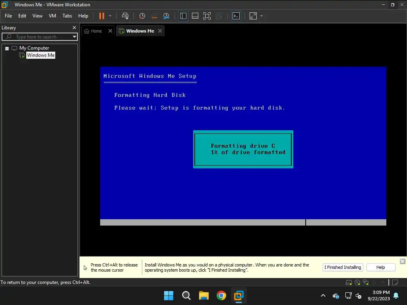The height and width of the screenshot is (305, 407).
Task: Take a snapshot of this virtual machine
Action: pos(142,16)
